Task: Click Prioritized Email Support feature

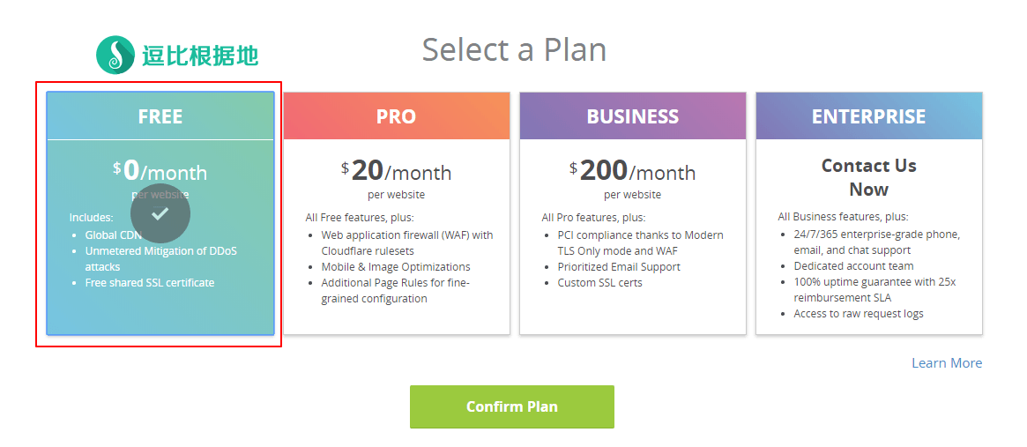Action: click(x=619, y=267)
